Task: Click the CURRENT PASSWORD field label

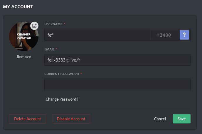Action: click(62, 74)
